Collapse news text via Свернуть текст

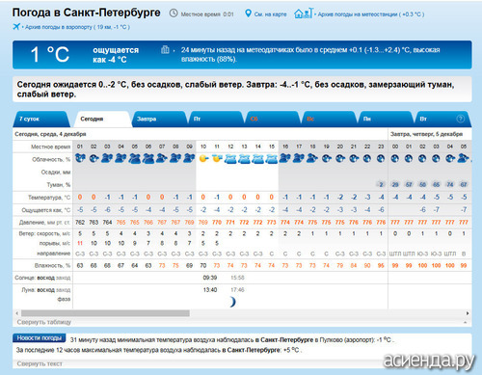coord(40,363)
